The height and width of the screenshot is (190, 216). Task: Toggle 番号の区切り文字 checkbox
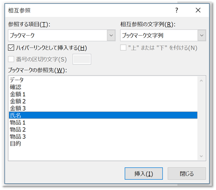(11, 59)
